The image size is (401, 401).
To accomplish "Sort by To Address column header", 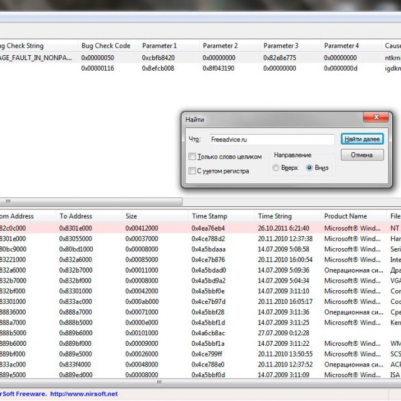I will tap(76, 216).
